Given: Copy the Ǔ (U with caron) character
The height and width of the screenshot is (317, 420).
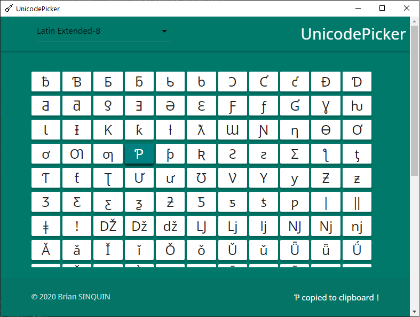Looking at the screenshot, I should coord(233,250).
